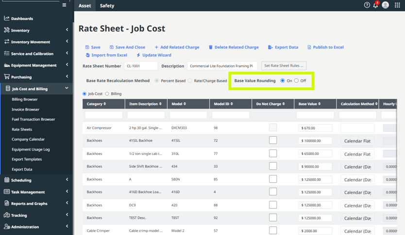Expand the Scheduling chevron
The image size is (405, 235).
point(67,179)
